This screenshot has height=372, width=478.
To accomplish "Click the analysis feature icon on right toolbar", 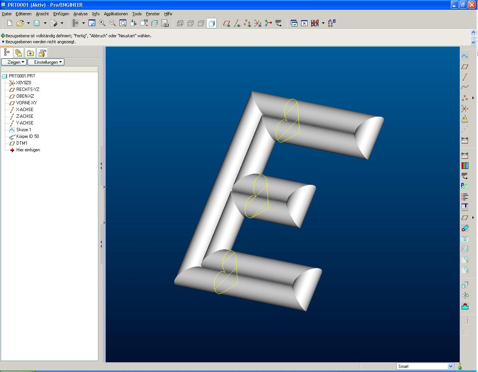I will [x=465, y=119].
